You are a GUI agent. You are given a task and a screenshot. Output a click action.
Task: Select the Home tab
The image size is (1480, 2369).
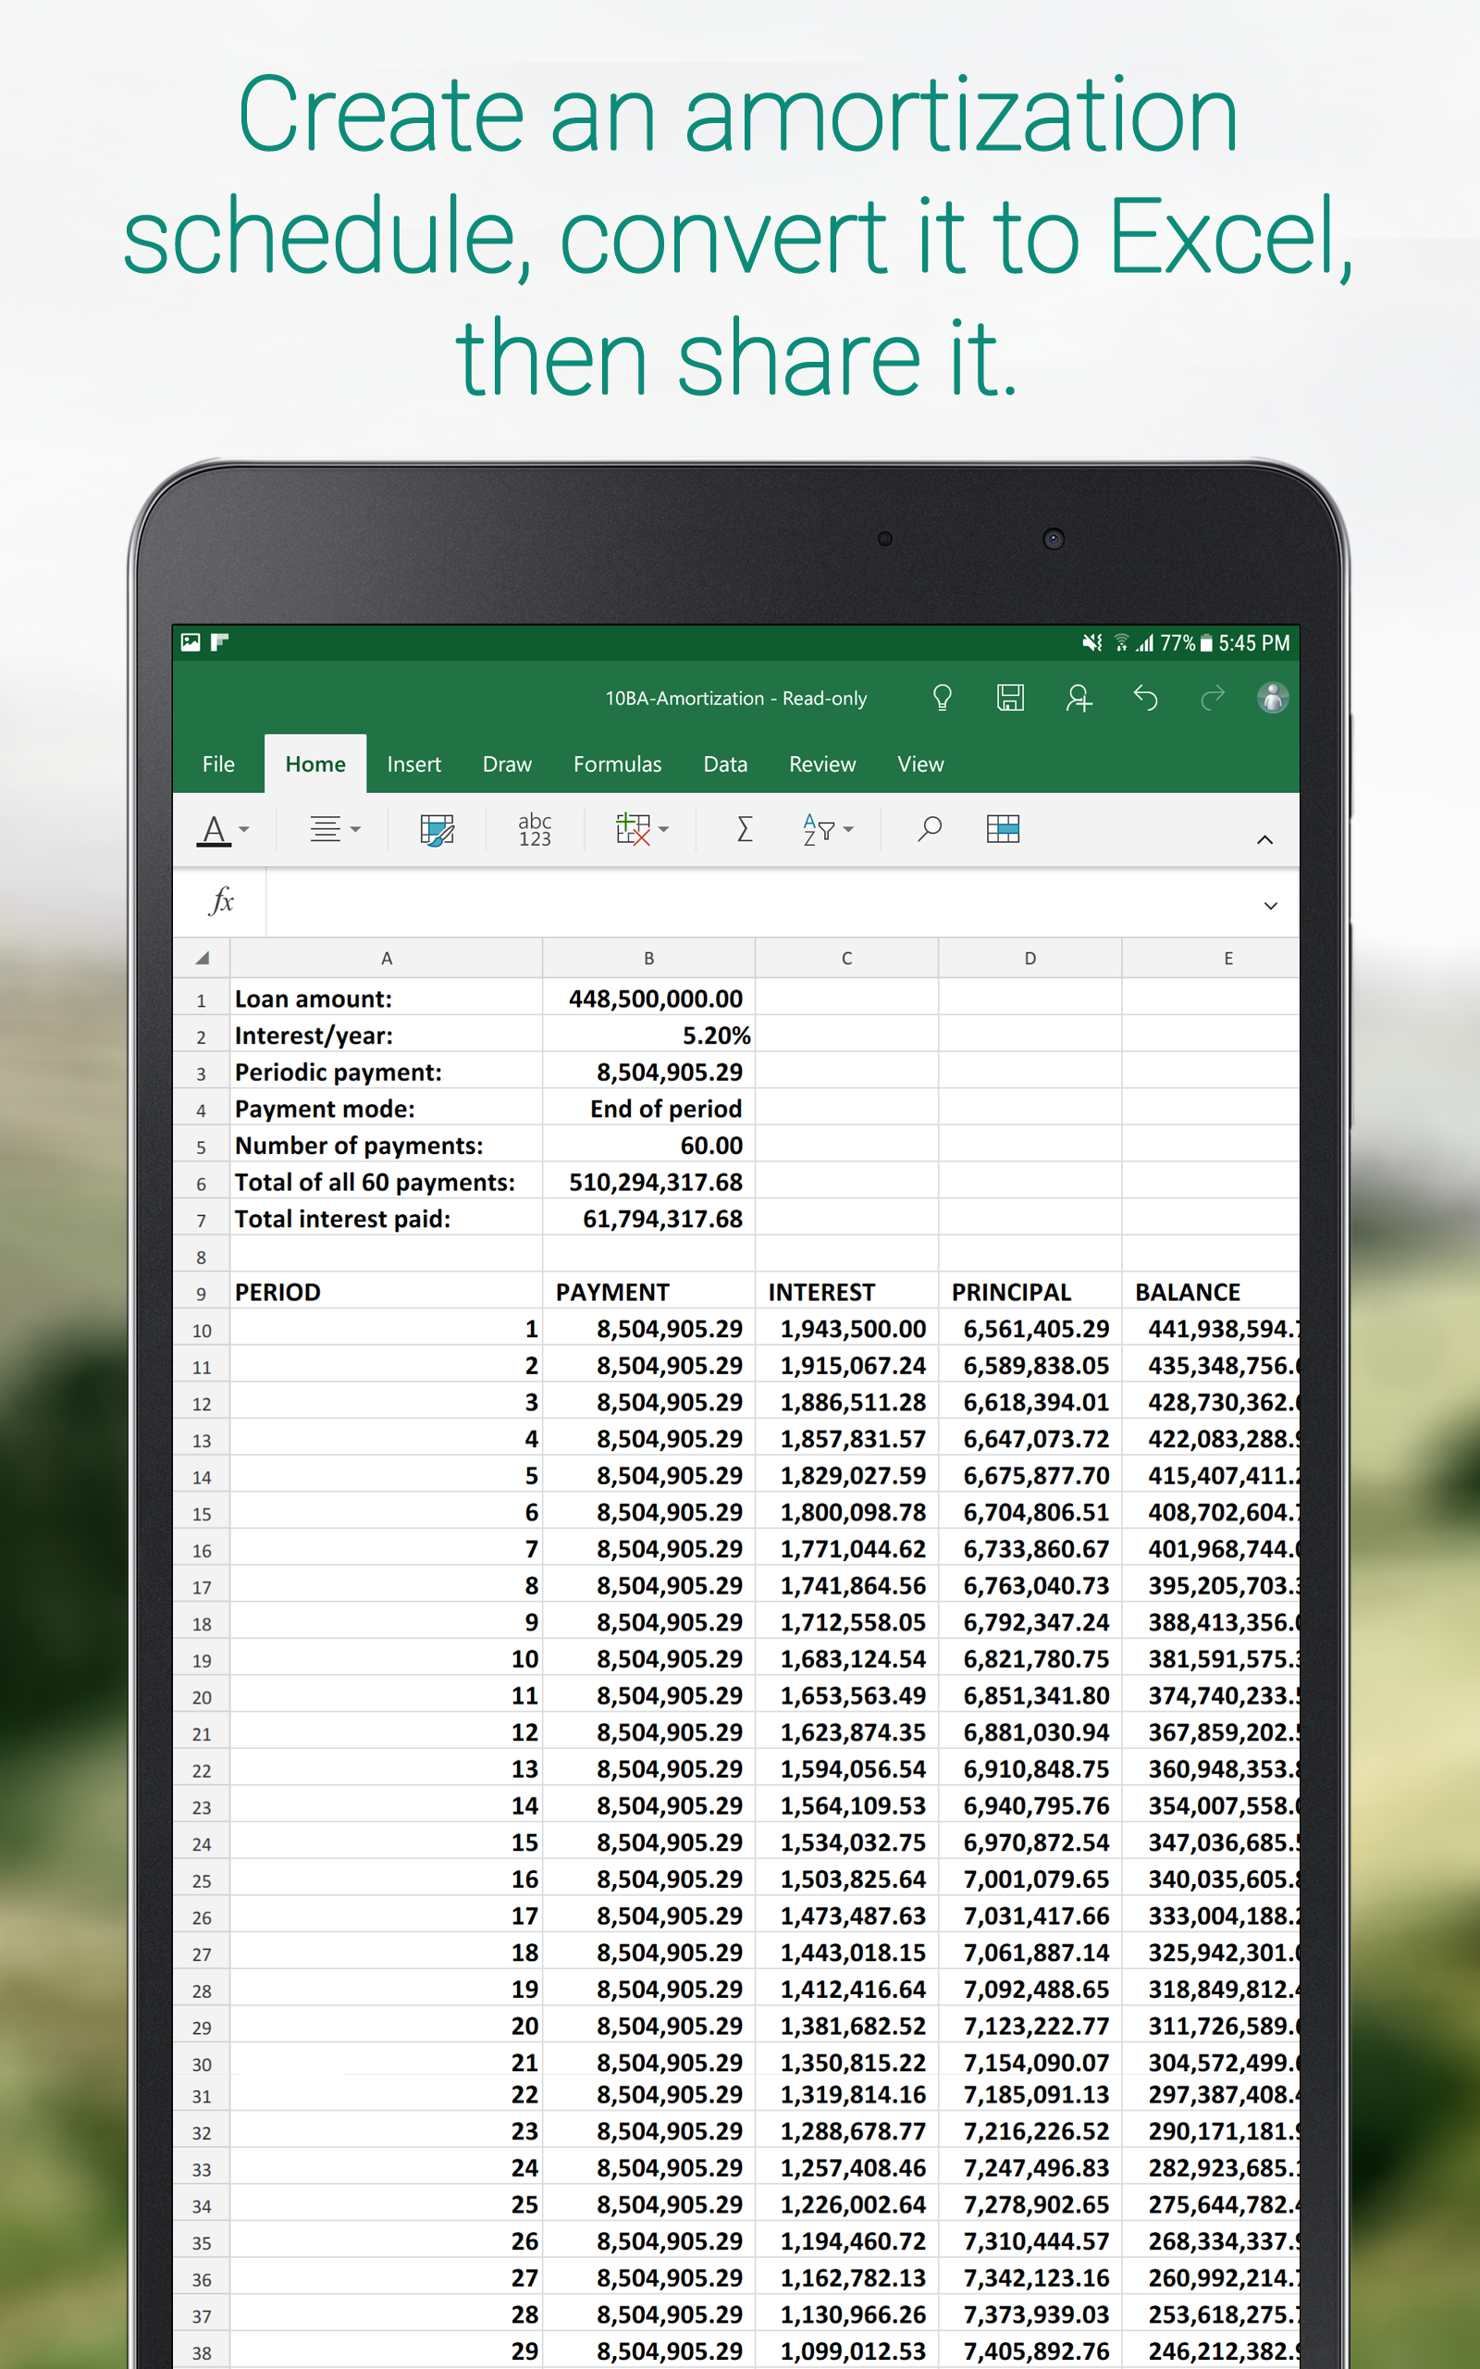(x=315, y=763)
